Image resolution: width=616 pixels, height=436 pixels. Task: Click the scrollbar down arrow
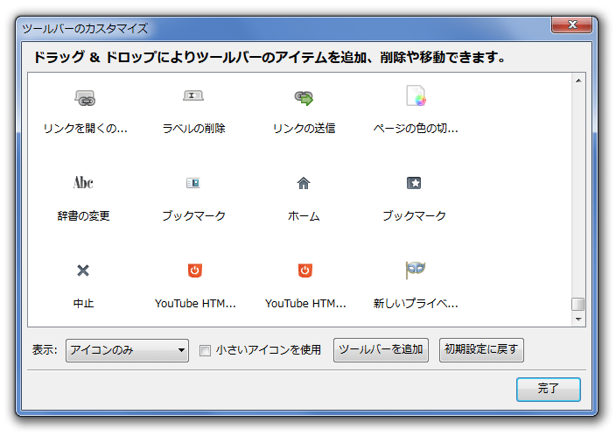coord(578,319)
